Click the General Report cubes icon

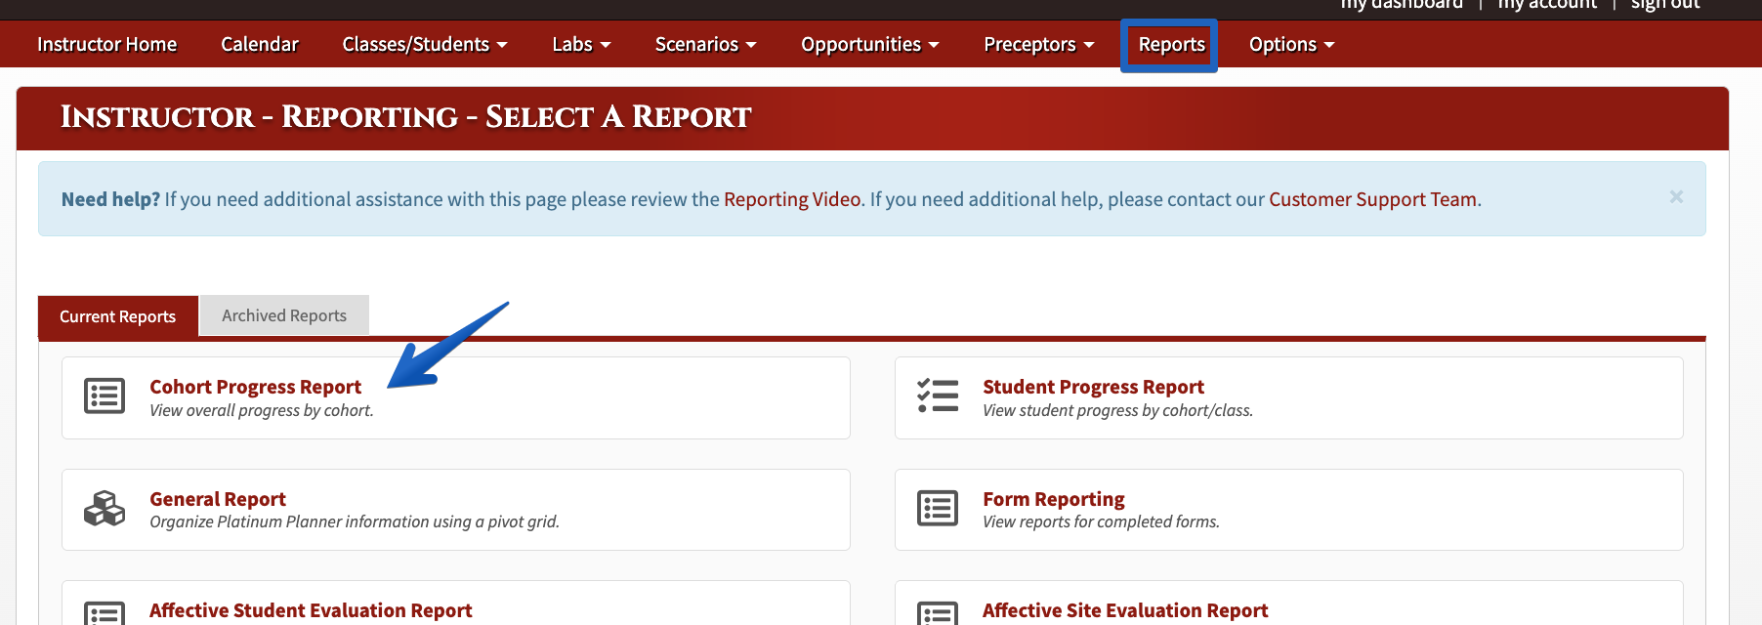point(105,509)
